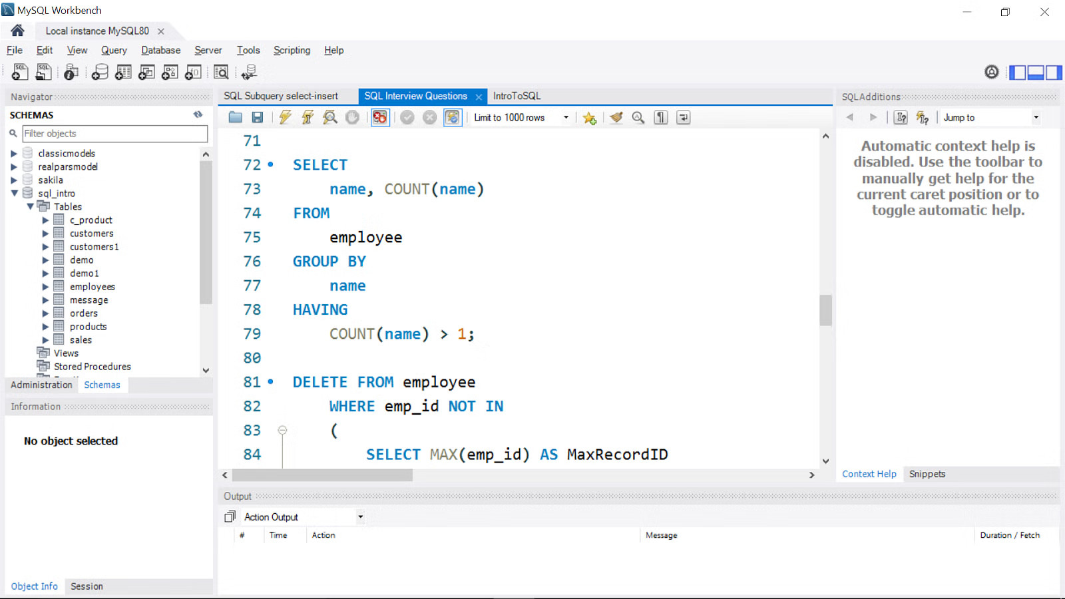
Task: Open the Scripting menu
Action: click(x=292, y=51)
